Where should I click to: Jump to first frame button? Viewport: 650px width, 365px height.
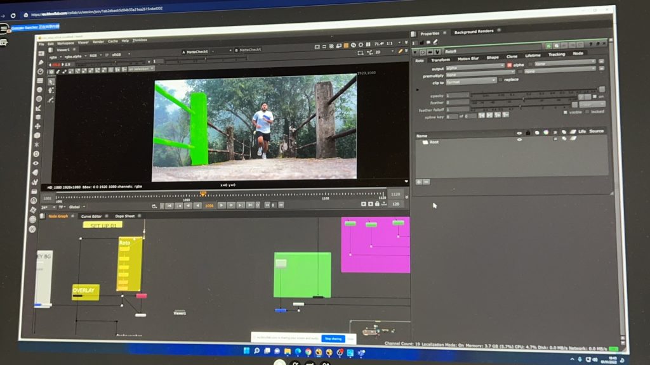169,206
